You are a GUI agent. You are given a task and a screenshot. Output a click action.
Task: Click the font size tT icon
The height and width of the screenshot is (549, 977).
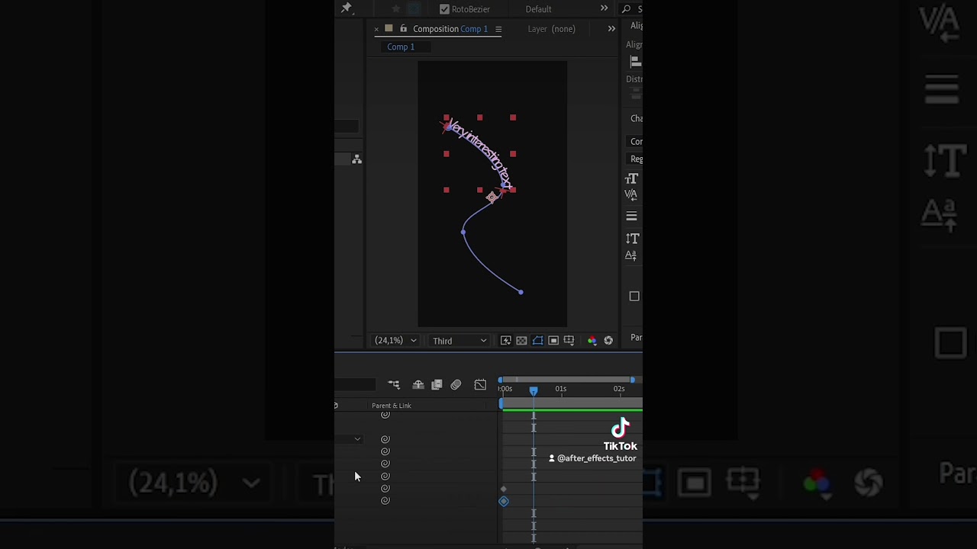(632, 178)
